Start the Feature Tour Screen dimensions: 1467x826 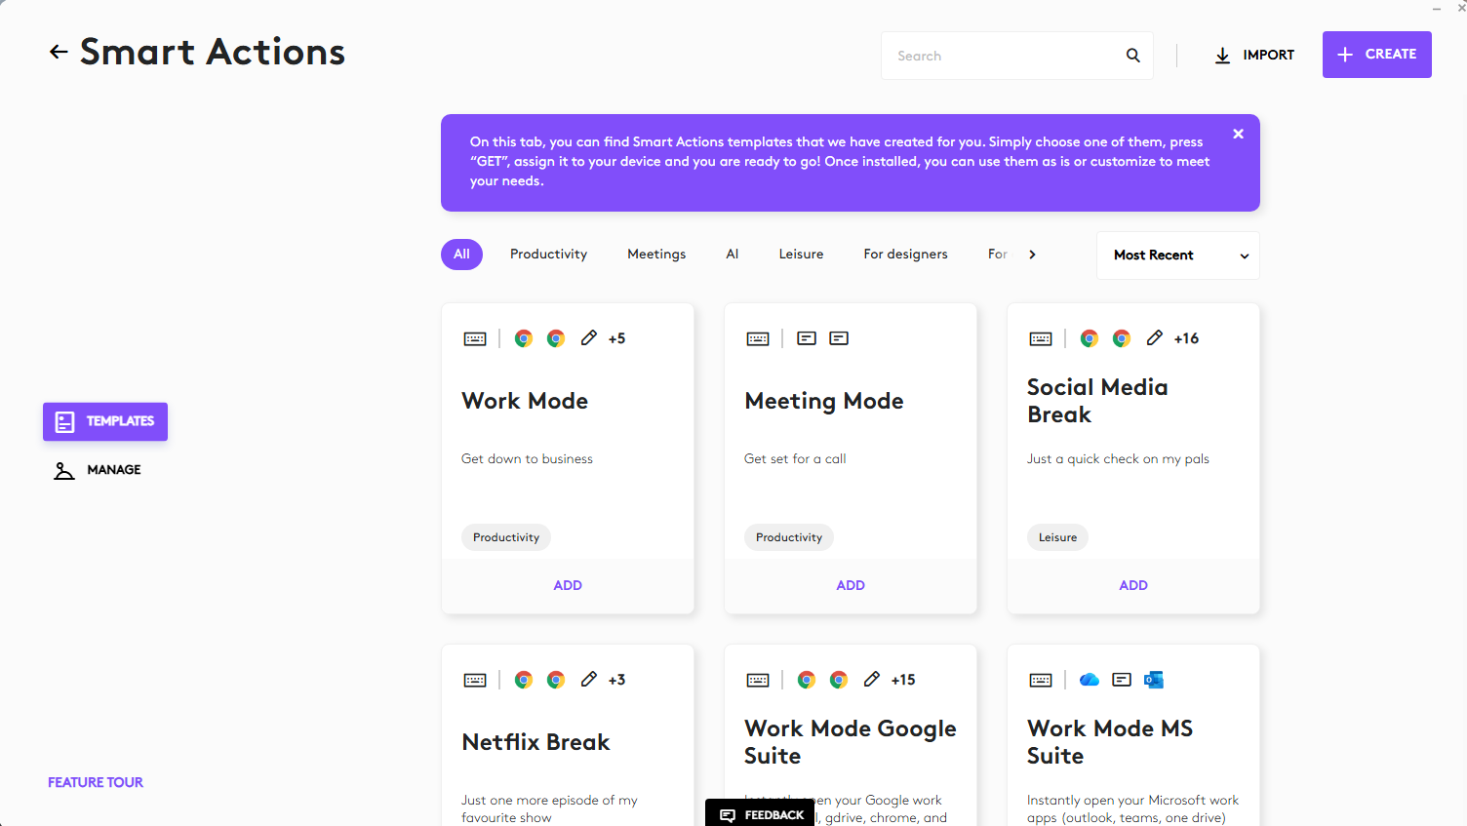pos(96,782)
